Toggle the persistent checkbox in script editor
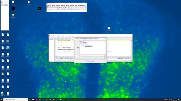This screenshot has height=101, width=181. point(68,58)
